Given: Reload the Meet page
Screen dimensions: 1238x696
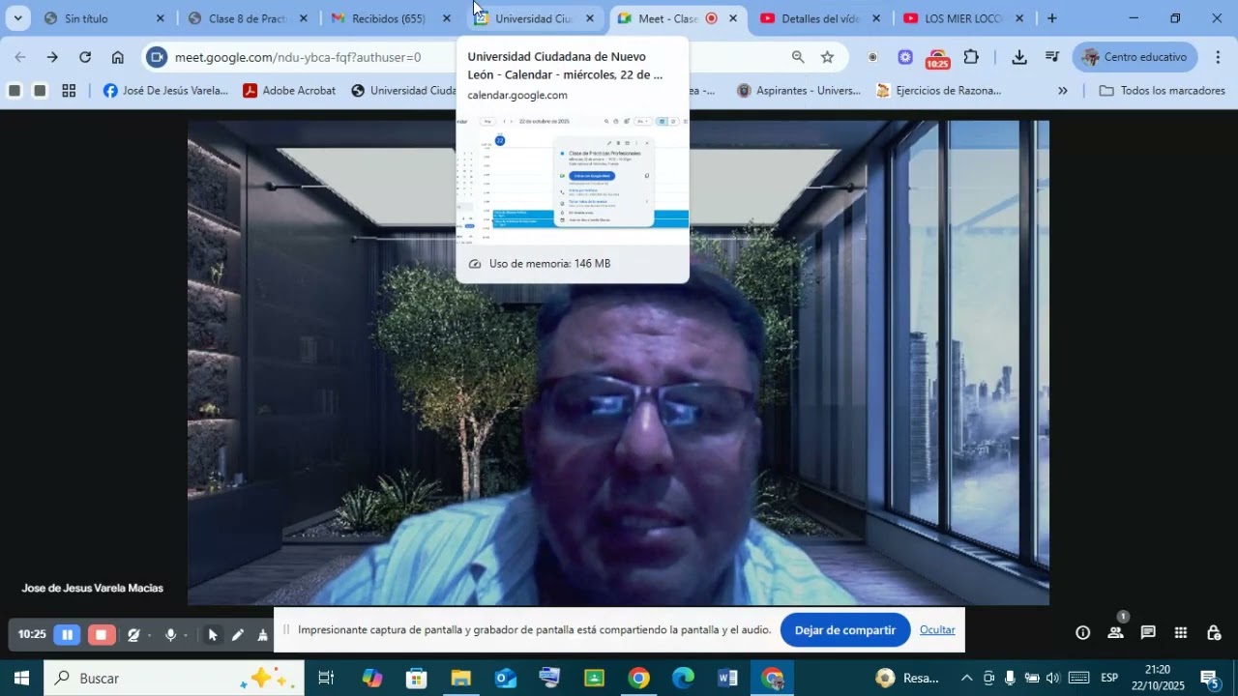Looking at the screenshot, I should [85, 57].
